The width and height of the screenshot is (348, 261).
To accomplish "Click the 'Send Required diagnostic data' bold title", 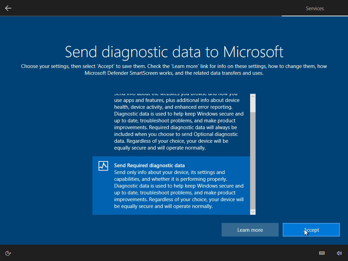I will click(x=150, y=166).
